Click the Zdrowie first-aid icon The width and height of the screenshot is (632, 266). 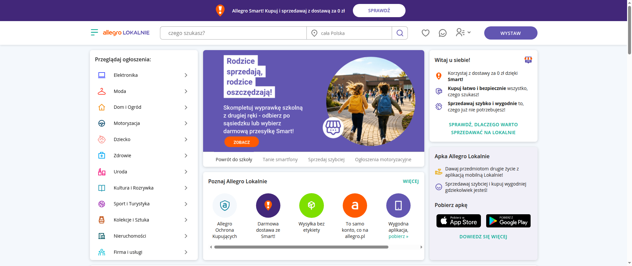[102, 156]
